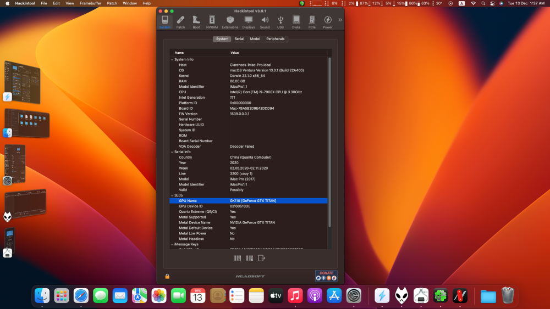Click the orange padlock icon
Viewport: 550px width, 309px height.
pyautogui.click(x=167, y=276)
